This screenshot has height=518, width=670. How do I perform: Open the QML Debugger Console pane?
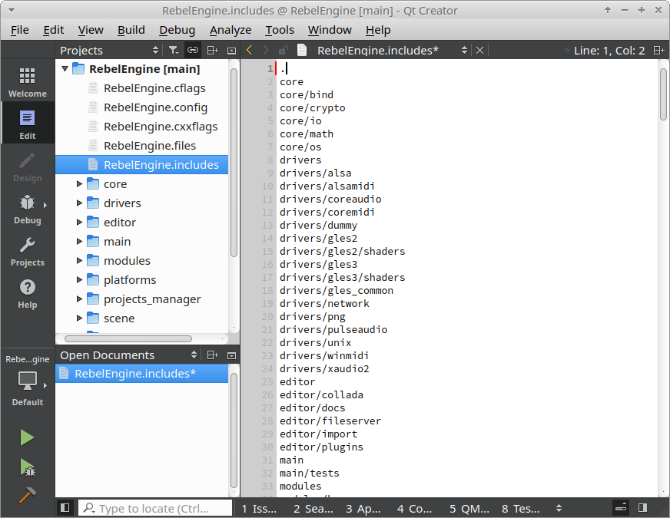click(x=469, y=508)
